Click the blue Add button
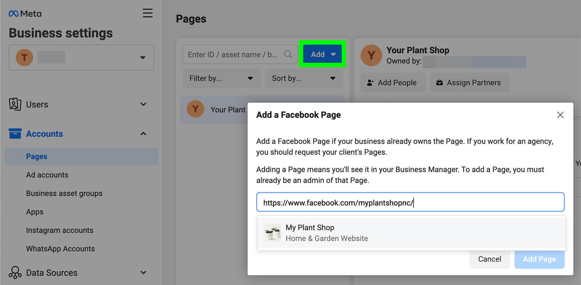 (322, 54)
